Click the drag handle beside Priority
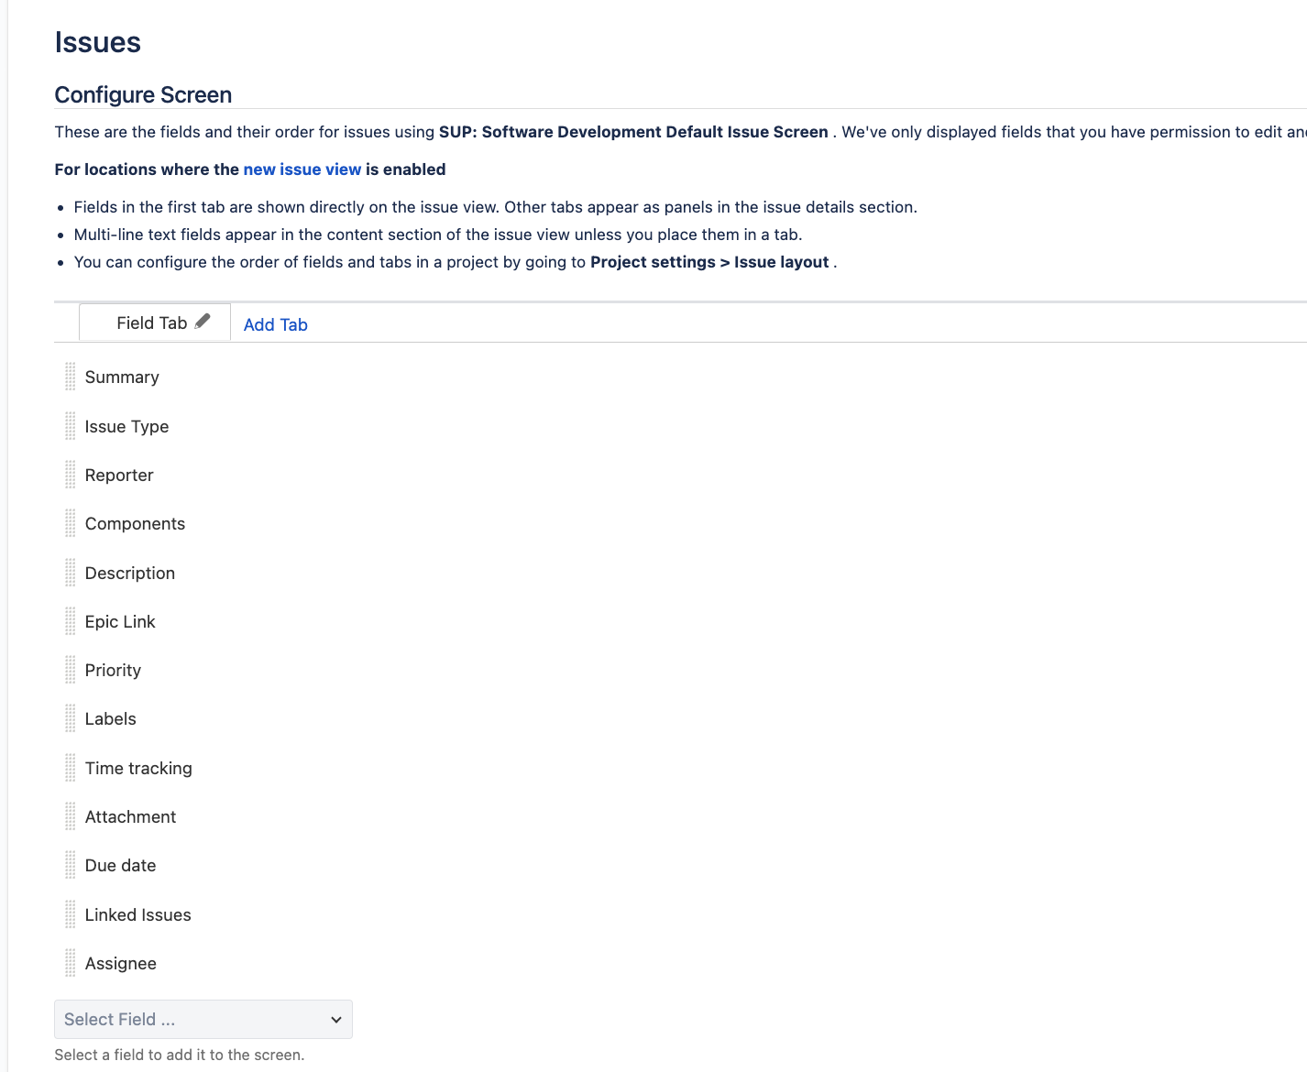The height and width of the screenshot is (1072, 1307). (x=71, y=670)
